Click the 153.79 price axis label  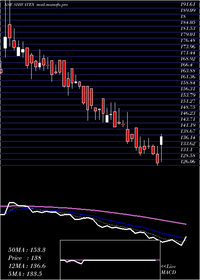click(188, 95)
